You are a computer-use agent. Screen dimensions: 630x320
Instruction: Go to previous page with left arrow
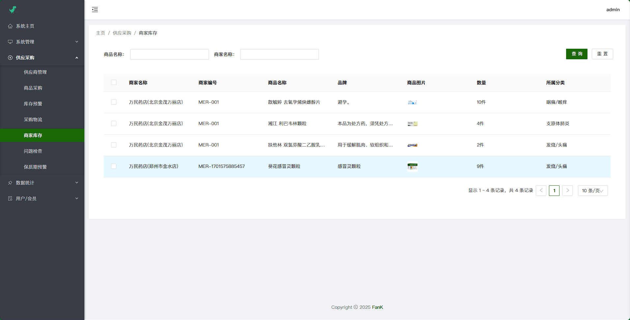[541, 191]
